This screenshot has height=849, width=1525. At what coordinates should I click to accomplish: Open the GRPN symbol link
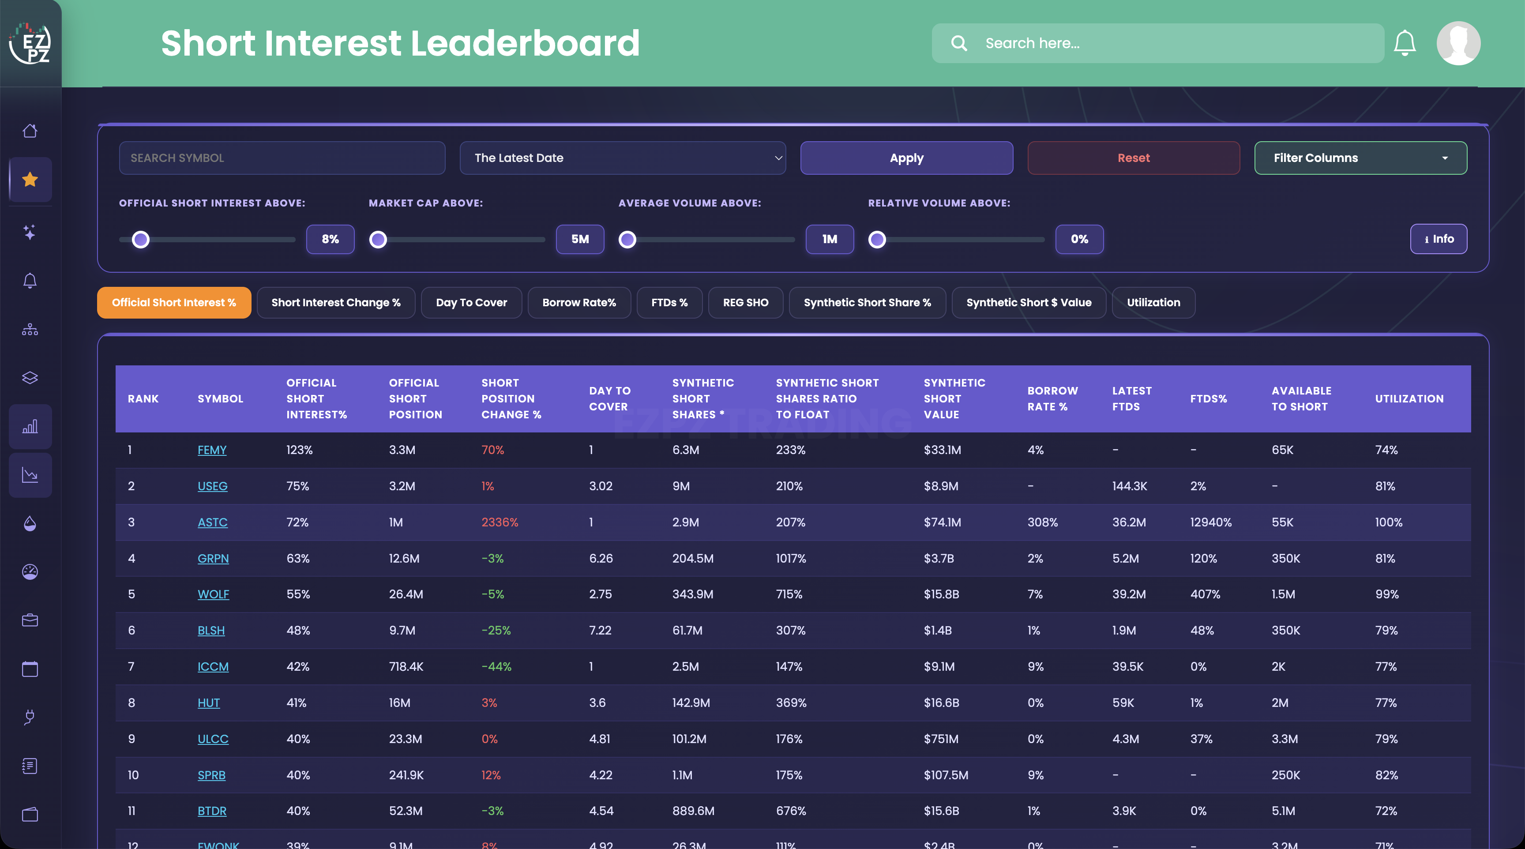coord(213,558)
